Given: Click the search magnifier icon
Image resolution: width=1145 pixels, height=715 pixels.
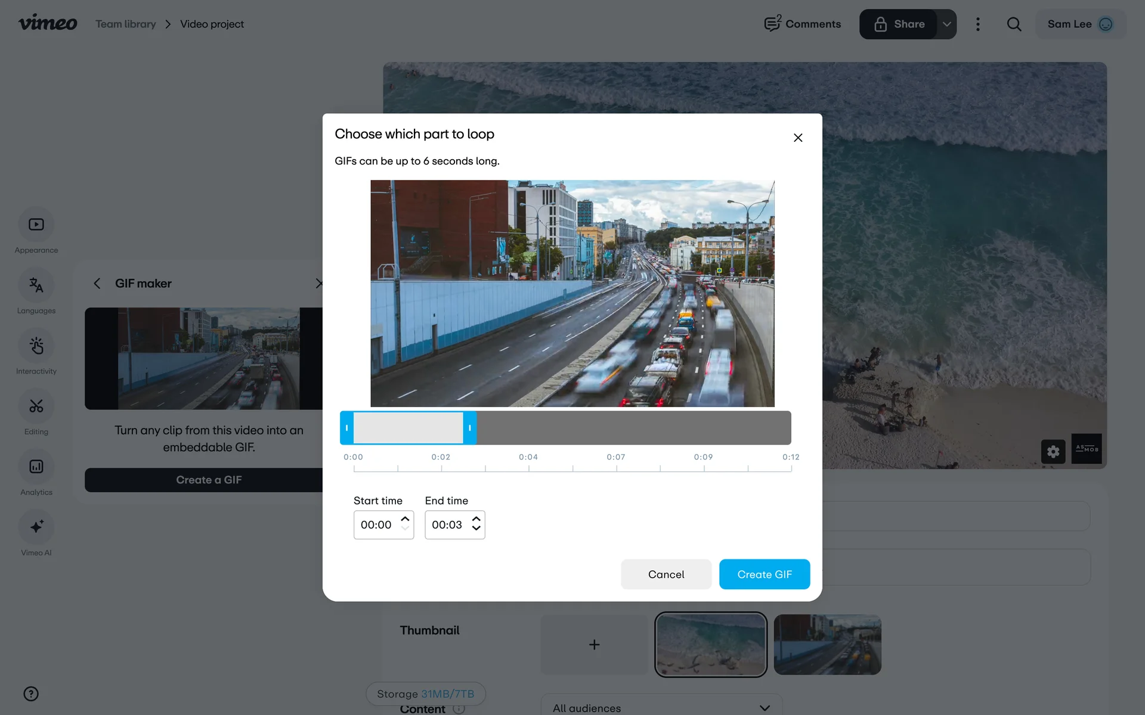Looking at the screenshot, I should point(1014,24).
